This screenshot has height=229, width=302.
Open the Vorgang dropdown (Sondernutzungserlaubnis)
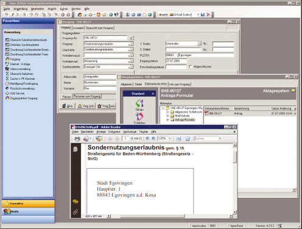(x=132, y=44)
